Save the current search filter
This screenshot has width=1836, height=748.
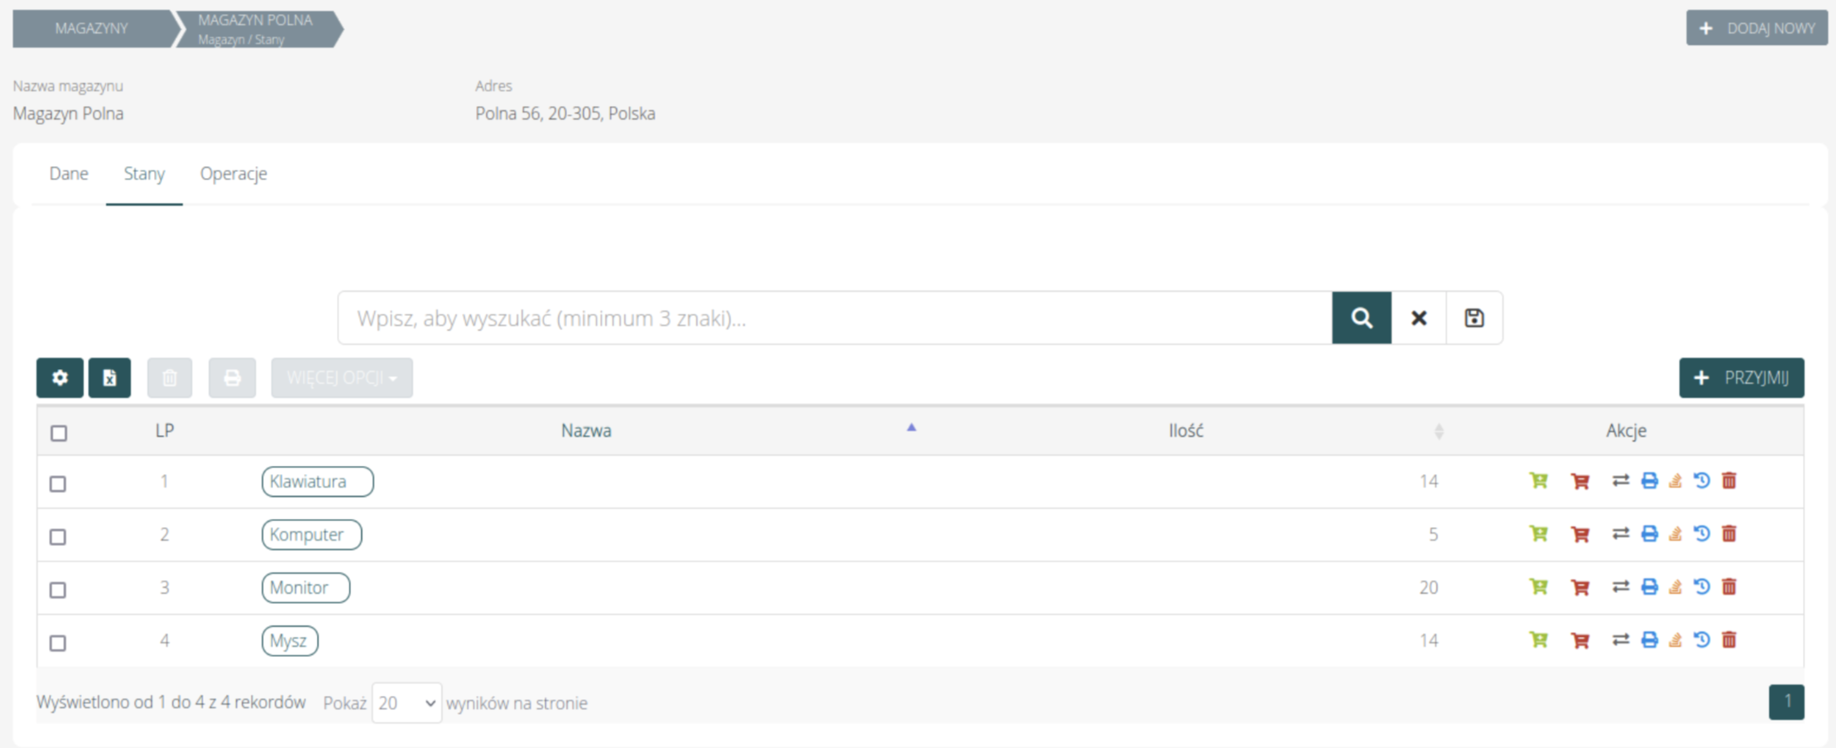1473,318
